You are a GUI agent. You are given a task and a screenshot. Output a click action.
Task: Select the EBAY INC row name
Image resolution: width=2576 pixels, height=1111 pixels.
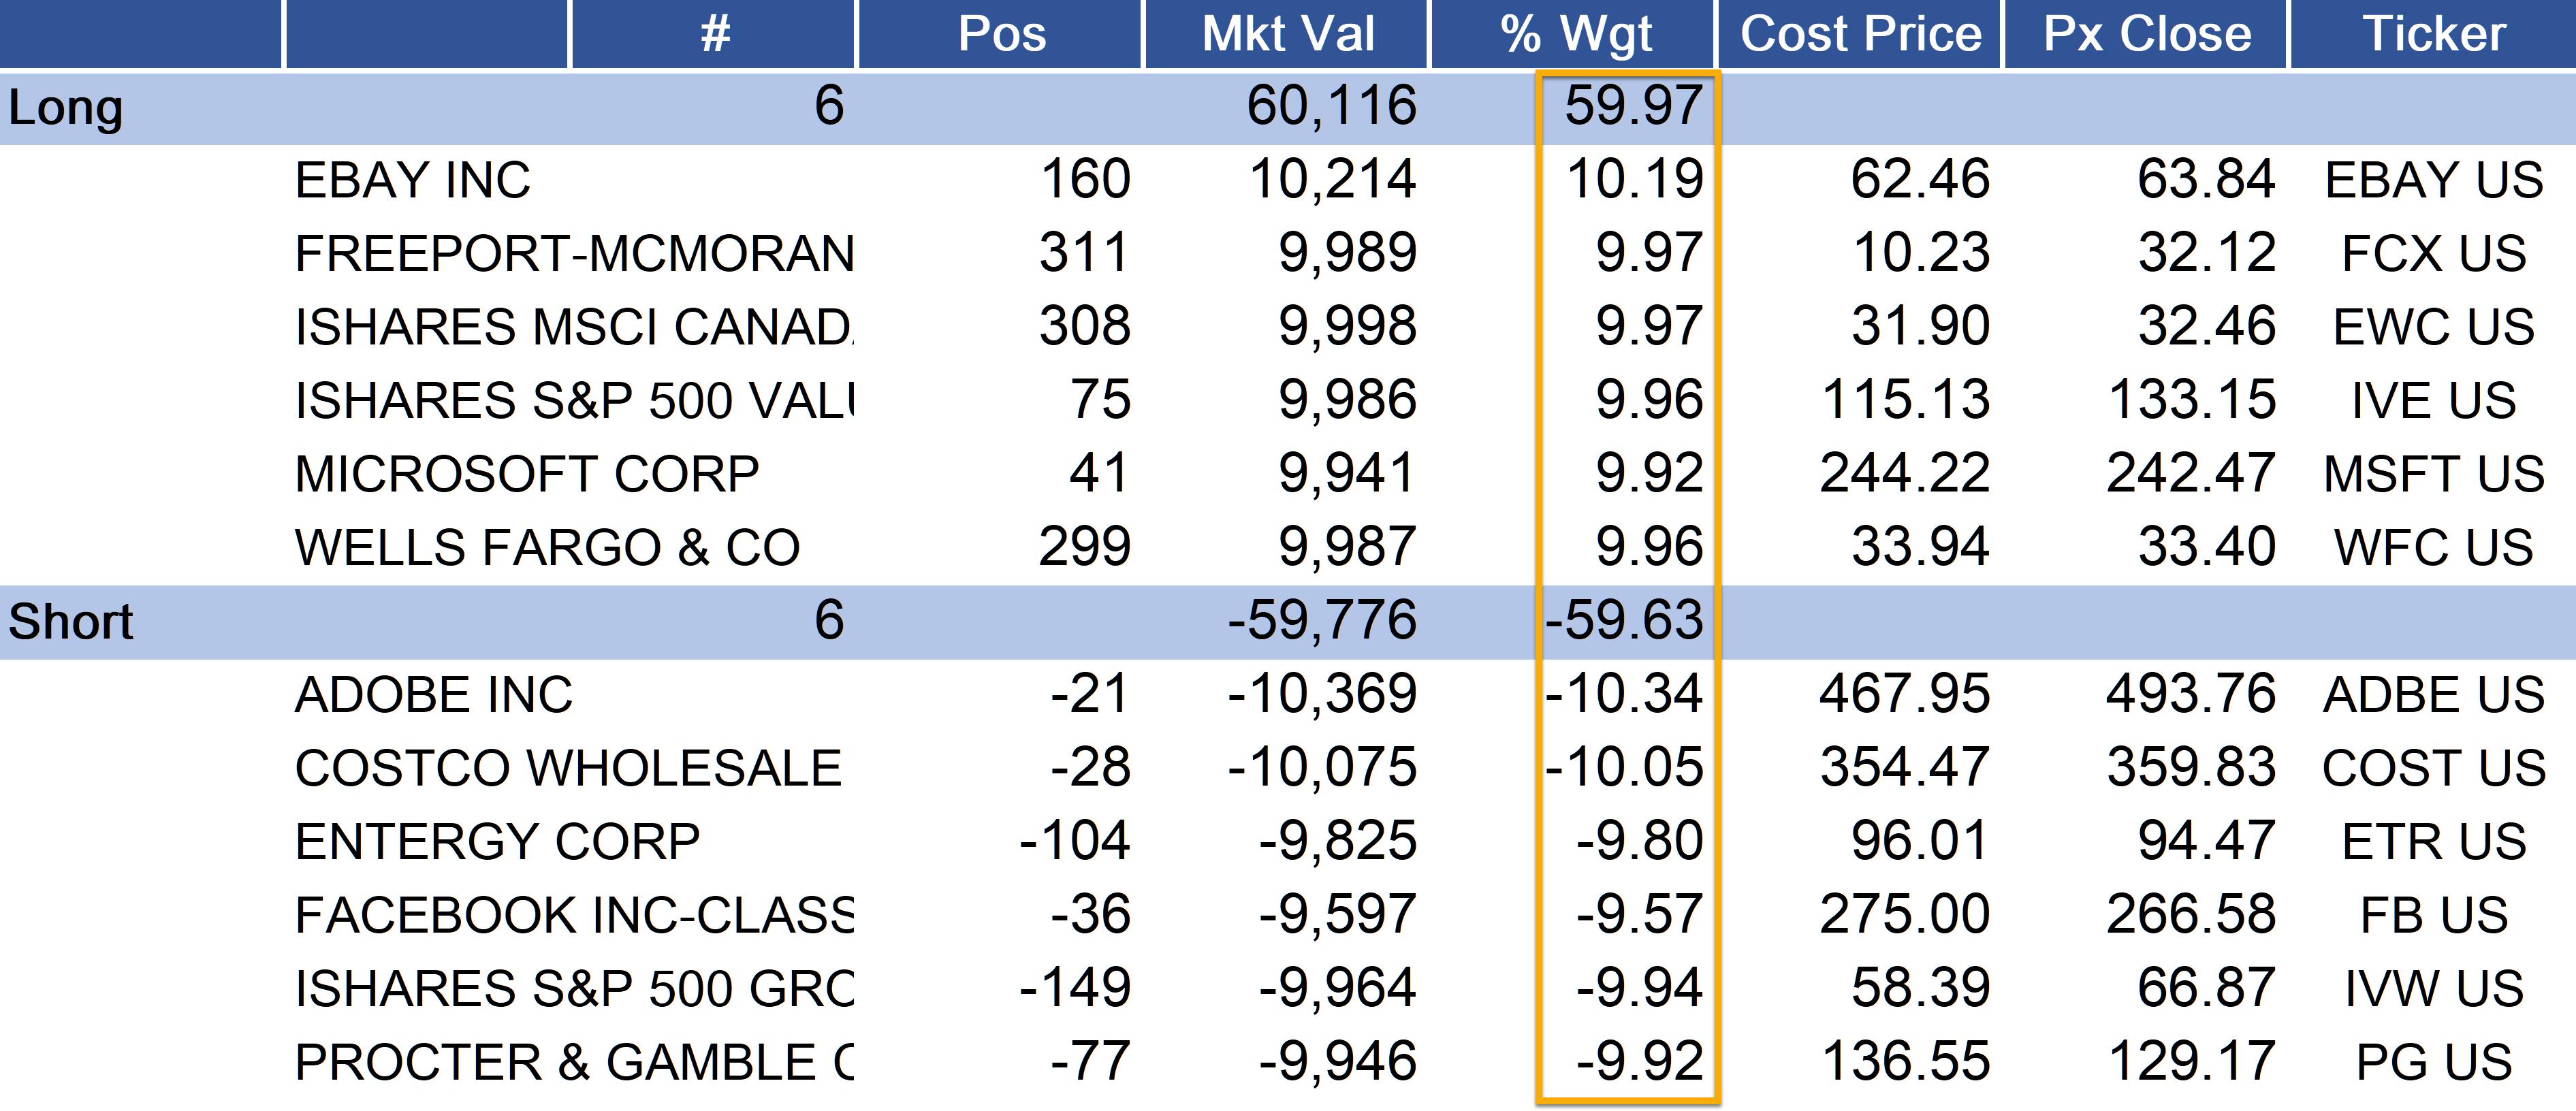413,180
